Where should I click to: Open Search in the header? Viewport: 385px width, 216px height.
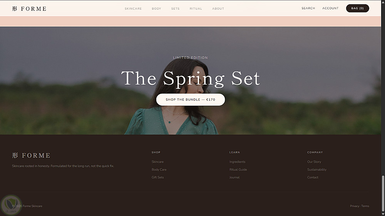[308, 8]
